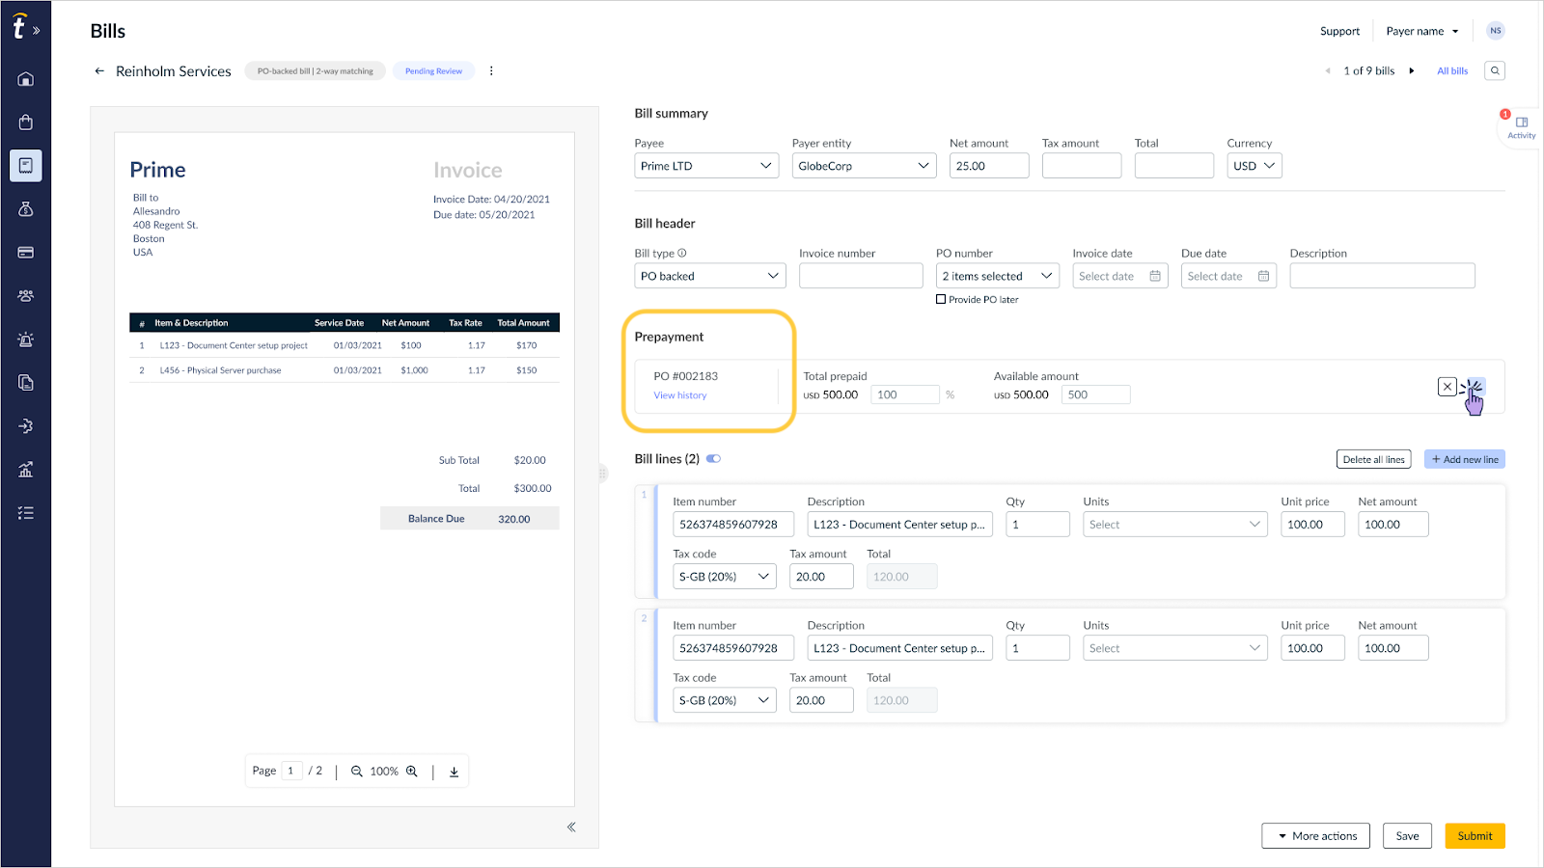Select the Bills sidebar icon
Image resolution: width=1544 pixels, height=868 pixels.
[26, 166]
